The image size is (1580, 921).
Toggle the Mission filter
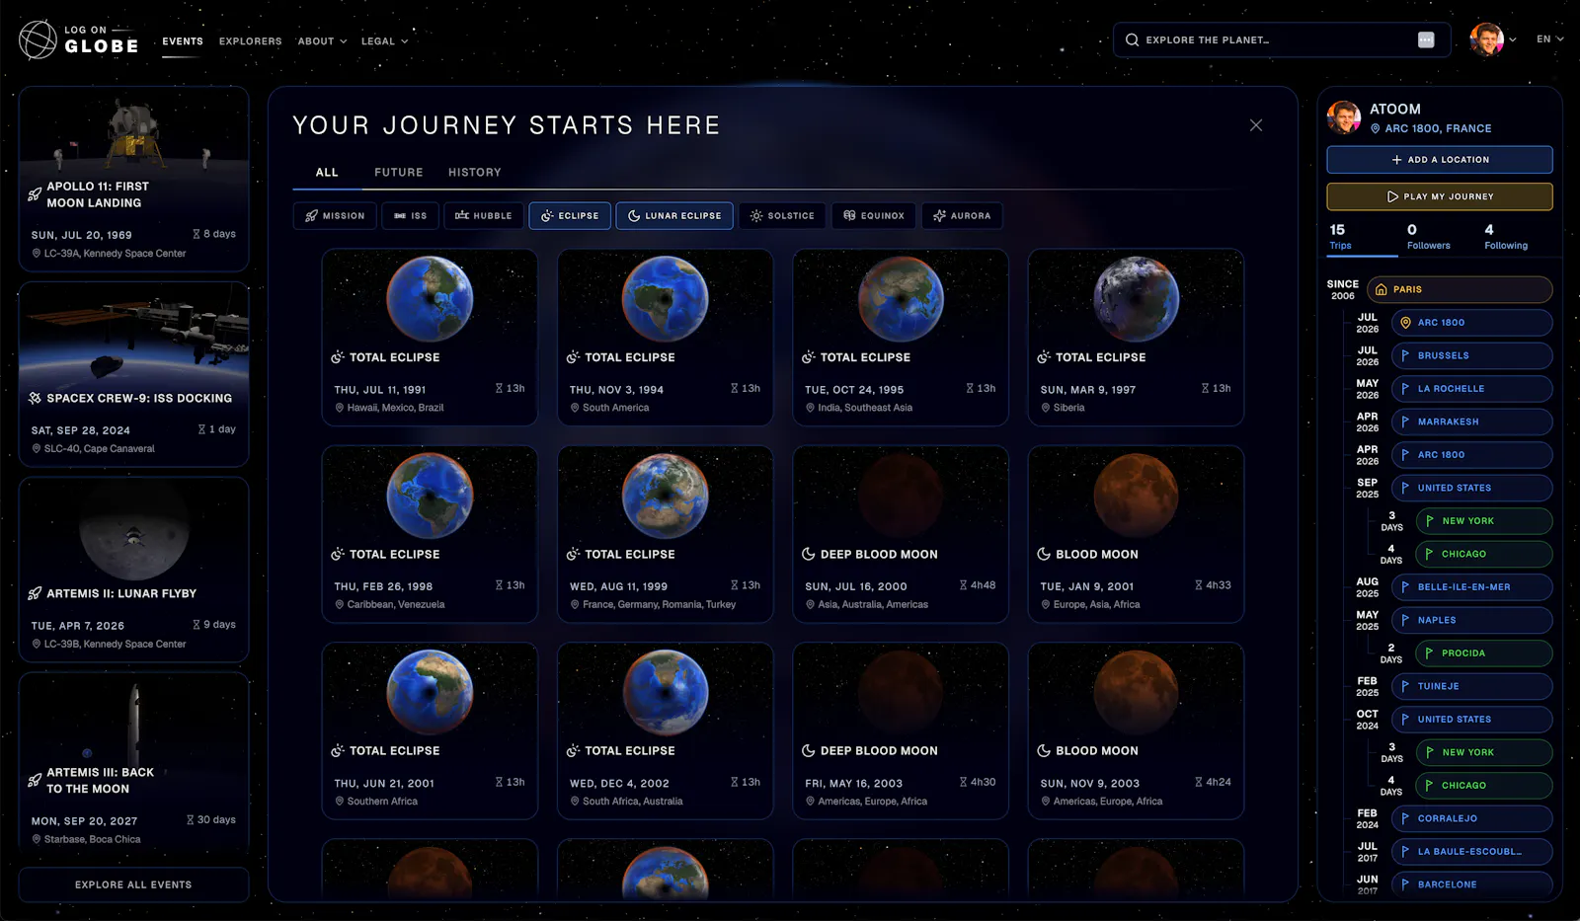[x=335, y=216]
